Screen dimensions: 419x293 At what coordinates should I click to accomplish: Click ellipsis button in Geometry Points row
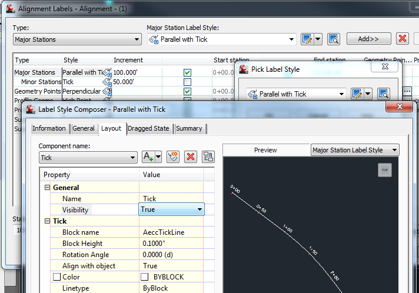407,91
